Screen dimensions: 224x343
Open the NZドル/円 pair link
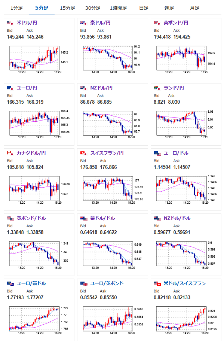(101, 88)
